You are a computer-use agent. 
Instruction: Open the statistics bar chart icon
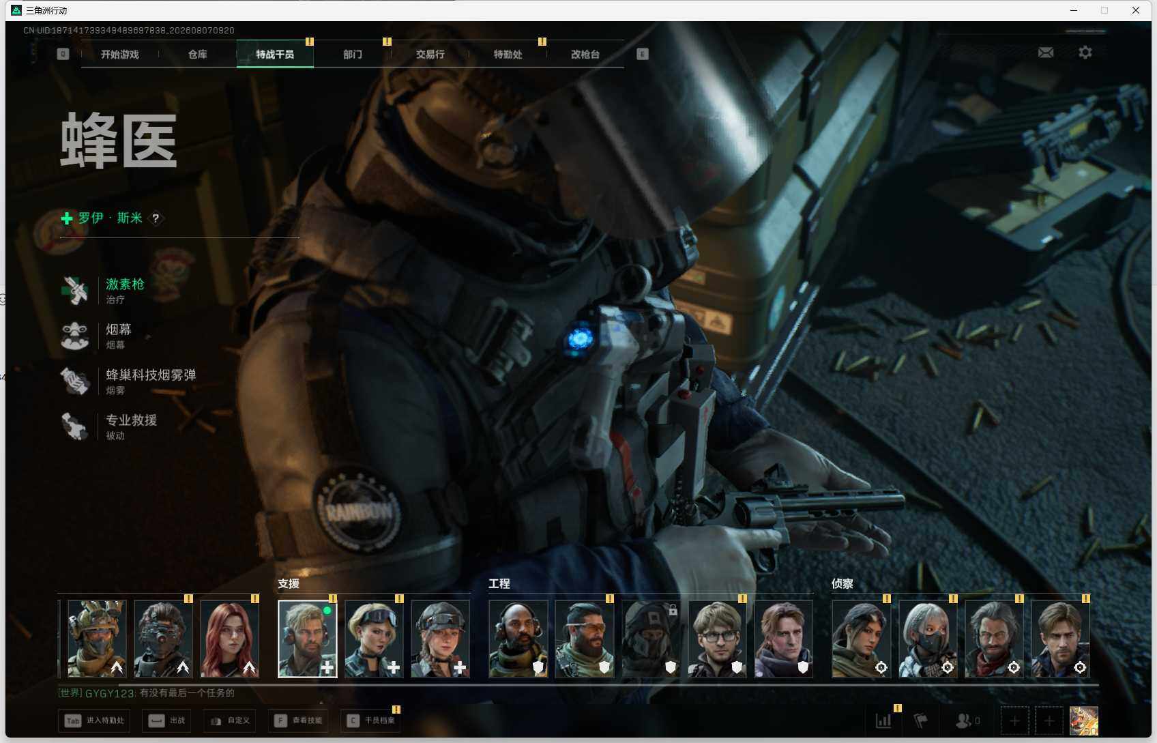[883, 720]
